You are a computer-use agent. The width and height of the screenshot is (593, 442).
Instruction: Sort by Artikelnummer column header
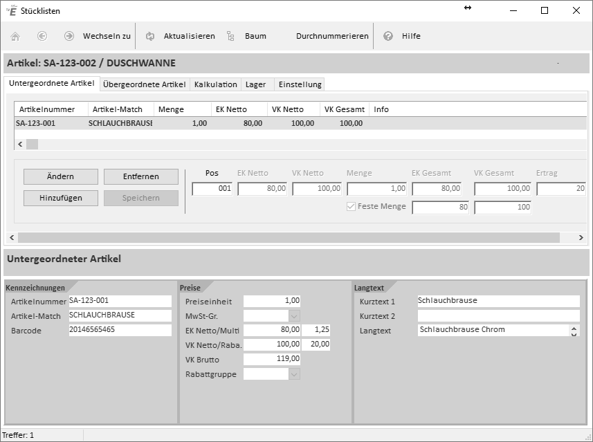click(51, 109)
